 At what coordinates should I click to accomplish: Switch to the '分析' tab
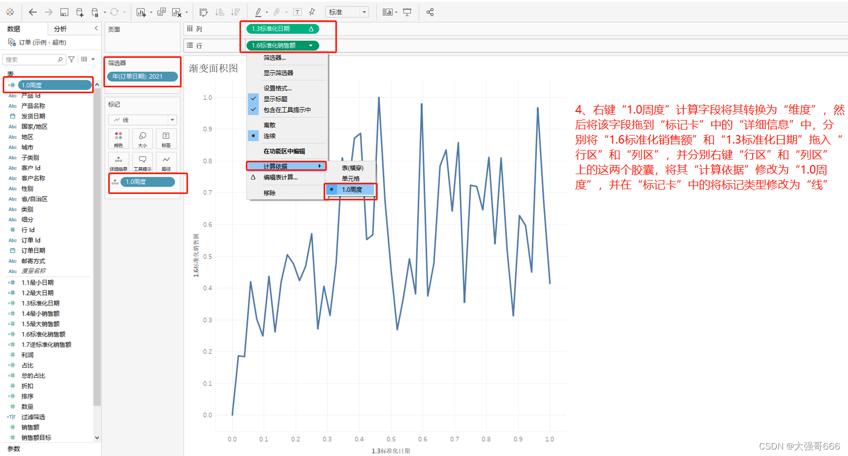(61, 29)
